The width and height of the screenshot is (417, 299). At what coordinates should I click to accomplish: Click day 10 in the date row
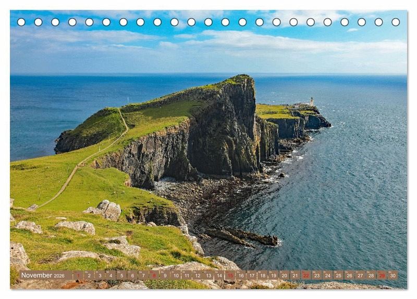[x=176, y=275]
